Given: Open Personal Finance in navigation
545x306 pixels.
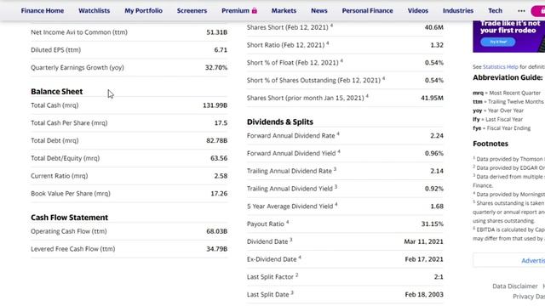Looking at the screenshot, I should (x=367, y=11).
